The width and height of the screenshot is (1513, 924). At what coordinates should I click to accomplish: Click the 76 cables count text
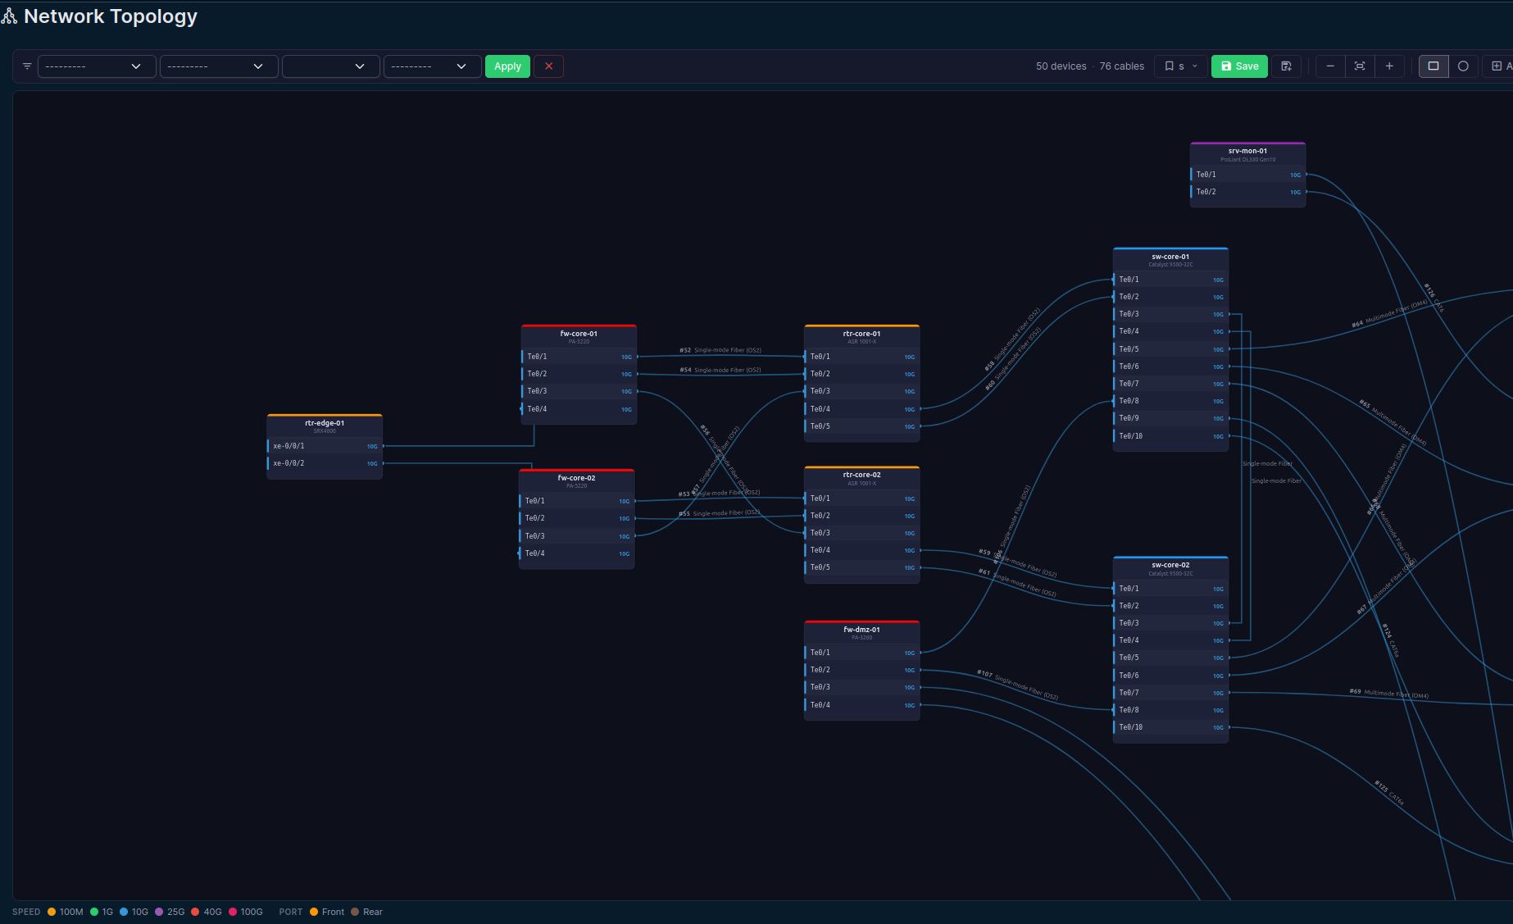pyautogui.click(x=1121, y=66)
